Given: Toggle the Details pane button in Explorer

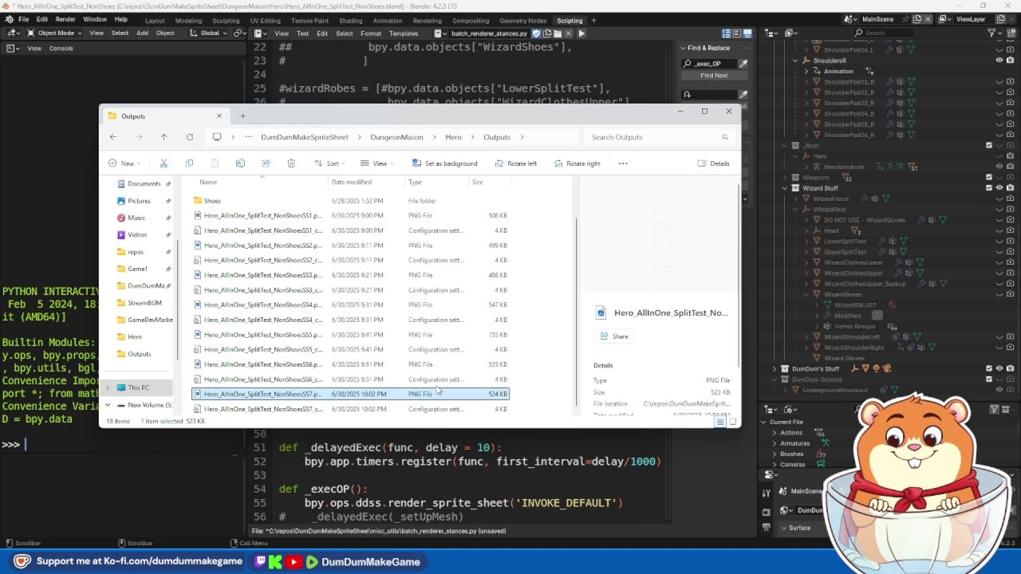Looking at the screenshot, I should click(x=713, y=163).
